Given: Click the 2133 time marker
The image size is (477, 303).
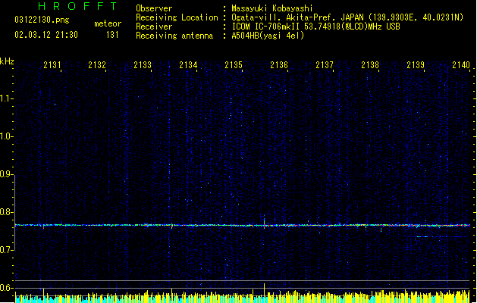Looking at the screenshot, I should tap(143, 65).
